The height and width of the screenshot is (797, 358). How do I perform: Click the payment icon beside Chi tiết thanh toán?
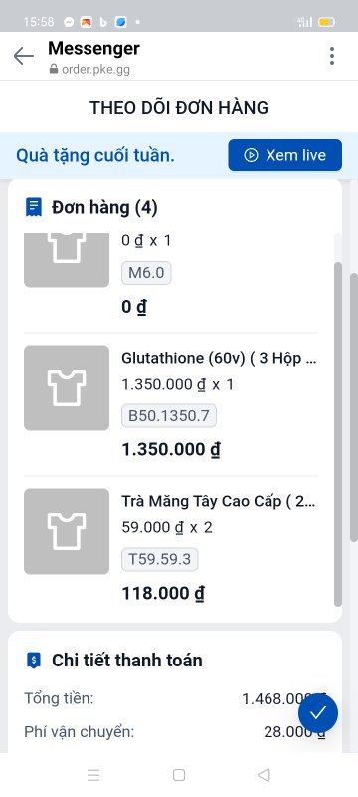point(34,661)
